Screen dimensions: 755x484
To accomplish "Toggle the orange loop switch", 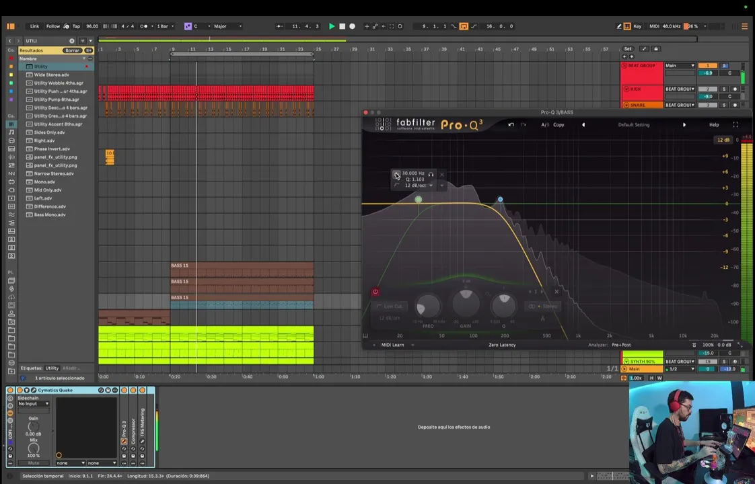I will 464,26.
